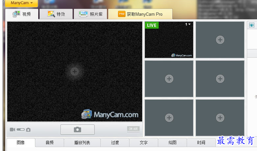
Task: Add source in middle-right empty slot
Action: click(220, 79)
